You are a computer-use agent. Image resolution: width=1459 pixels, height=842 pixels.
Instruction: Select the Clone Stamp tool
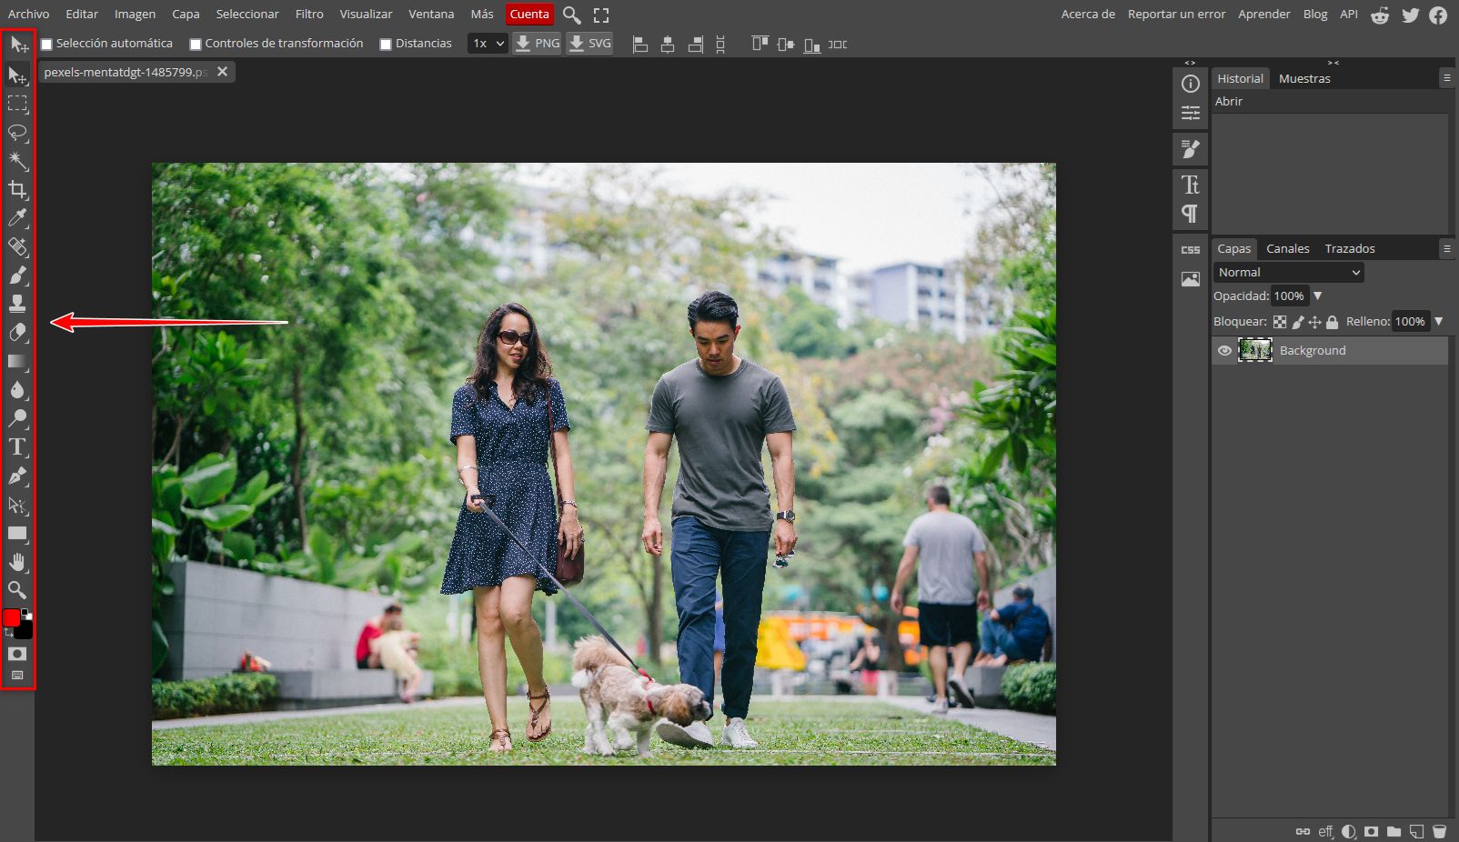[17, 304]
